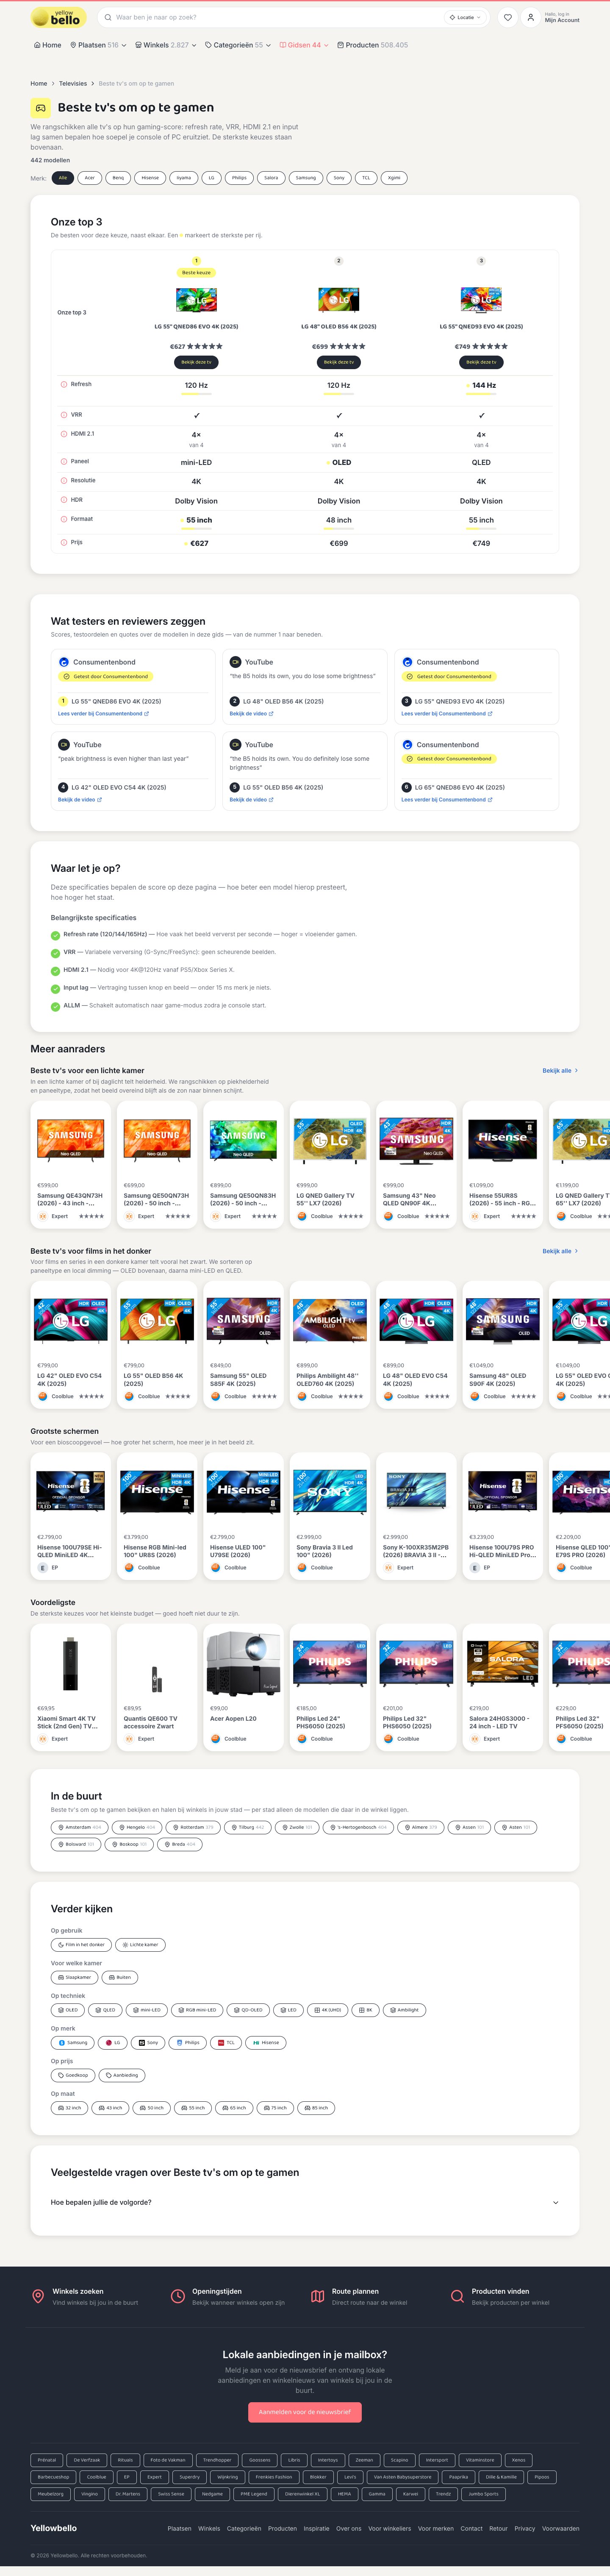The width and height of the screenshot is (610, 2576).
Task: Click the search magnifier icon
Action: coord(108,17)
